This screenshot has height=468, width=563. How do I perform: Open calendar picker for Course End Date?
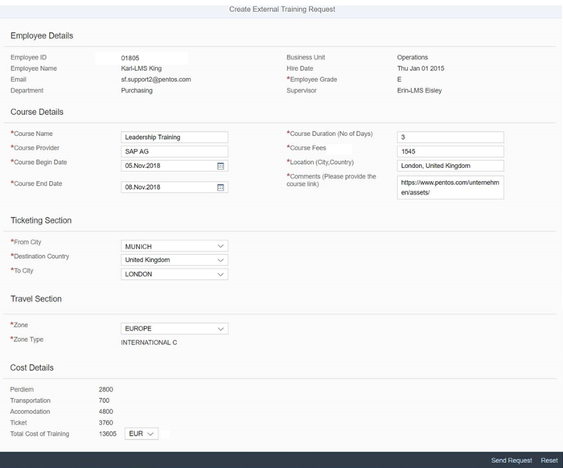point(220,187)
